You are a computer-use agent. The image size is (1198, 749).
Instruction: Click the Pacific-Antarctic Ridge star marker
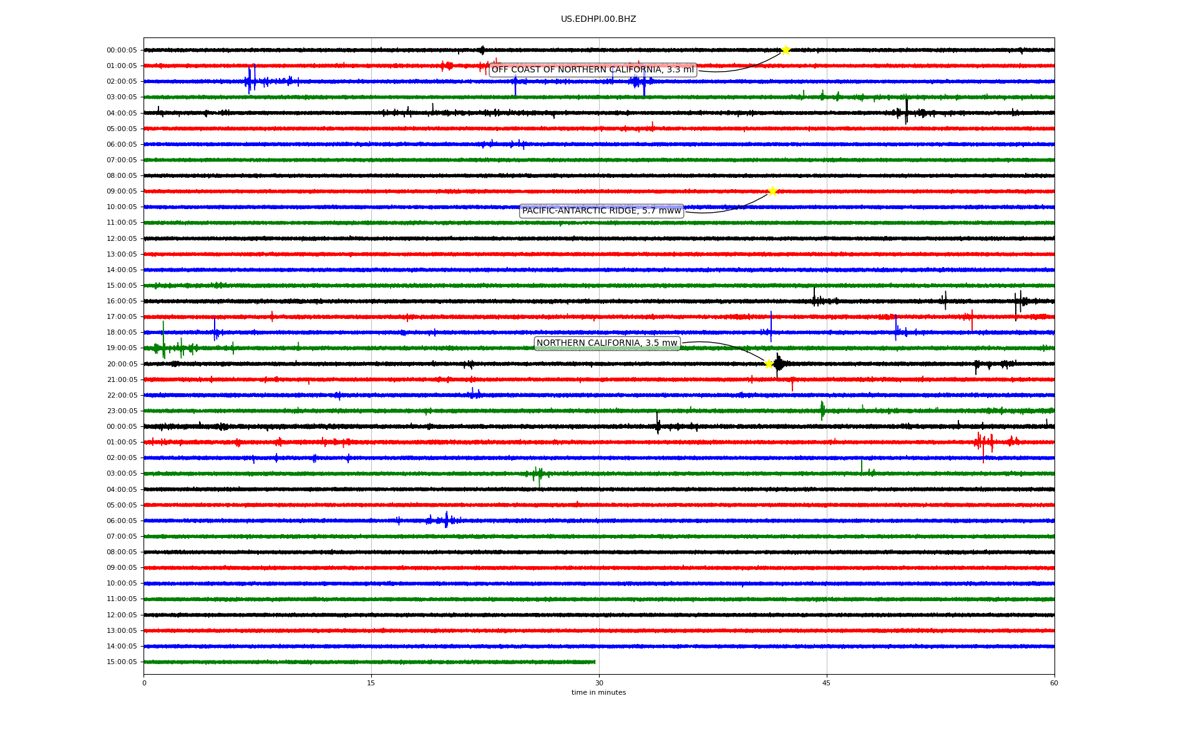coord(772,191)
